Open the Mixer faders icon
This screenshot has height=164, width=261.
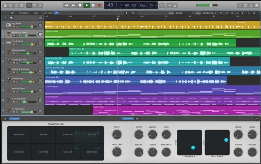[35, 5]
